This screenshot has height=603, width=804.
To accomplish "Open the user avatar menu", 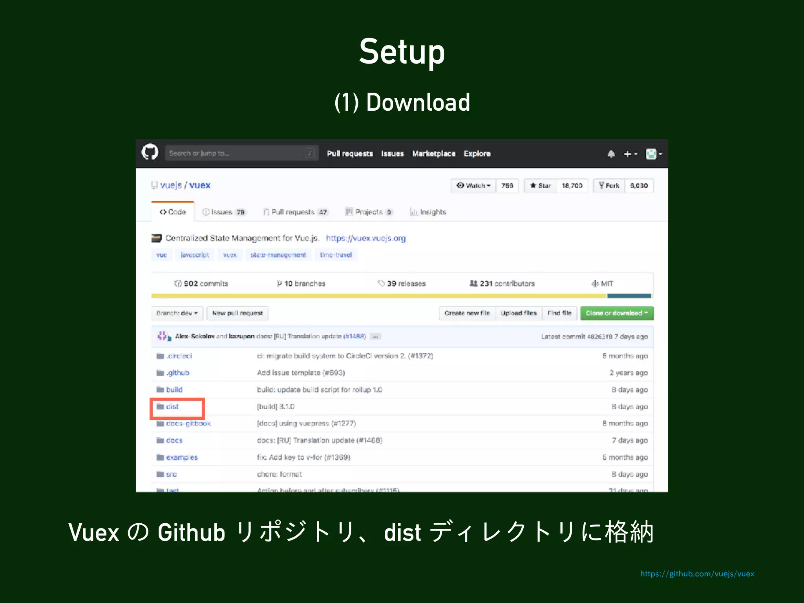I will tap(654, 154).
